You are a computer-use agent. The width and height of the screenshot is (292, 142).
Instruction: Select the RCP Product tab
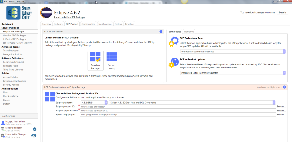[72, 24]
